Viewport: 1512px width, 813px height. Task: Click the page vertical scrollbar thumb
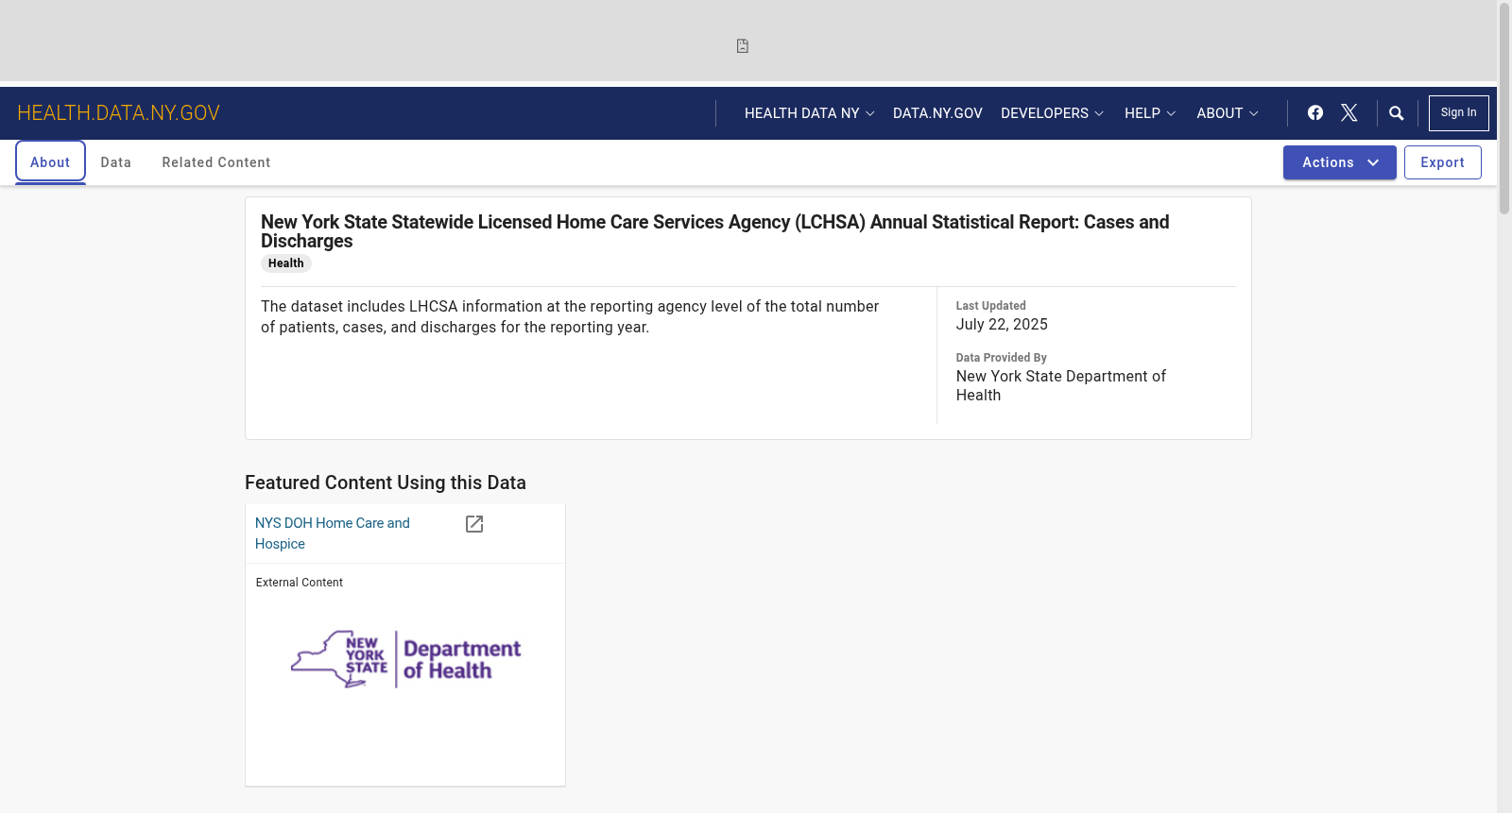pos(1504,107)
